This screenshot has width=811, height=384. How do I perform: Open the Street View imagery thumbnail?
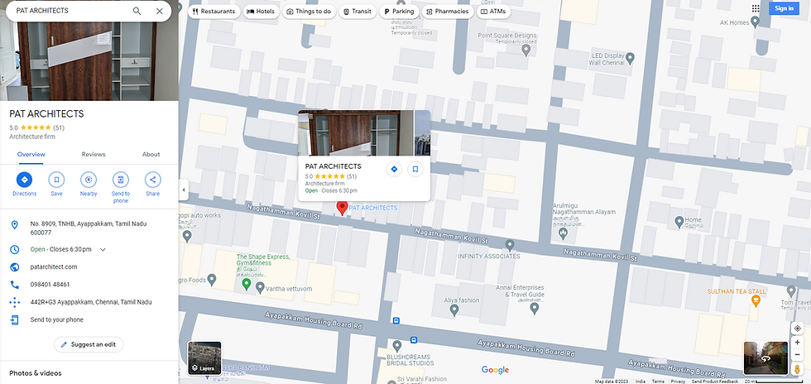click(x=765, y=358)
